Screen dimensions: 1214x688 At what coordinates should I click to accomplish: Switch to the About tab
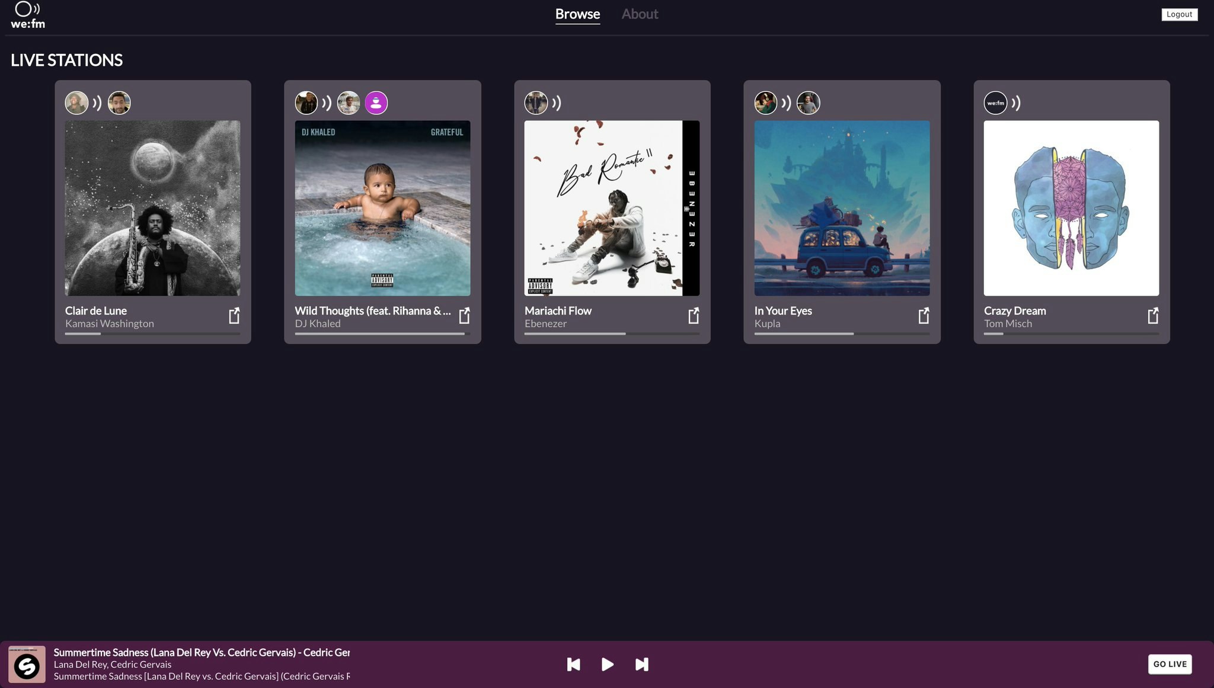[x=640, y=14]
